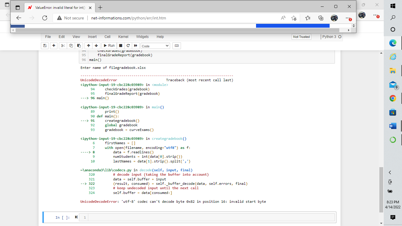Paste cells using the clipboard icon
Viewport: 402px width, 226px height.
pos(79,46)
